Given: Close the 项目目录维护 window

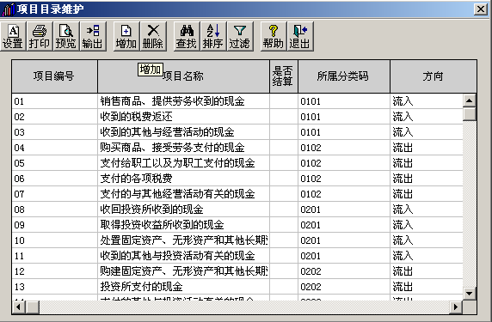Looking at the screenshot, I should [481, 9].
